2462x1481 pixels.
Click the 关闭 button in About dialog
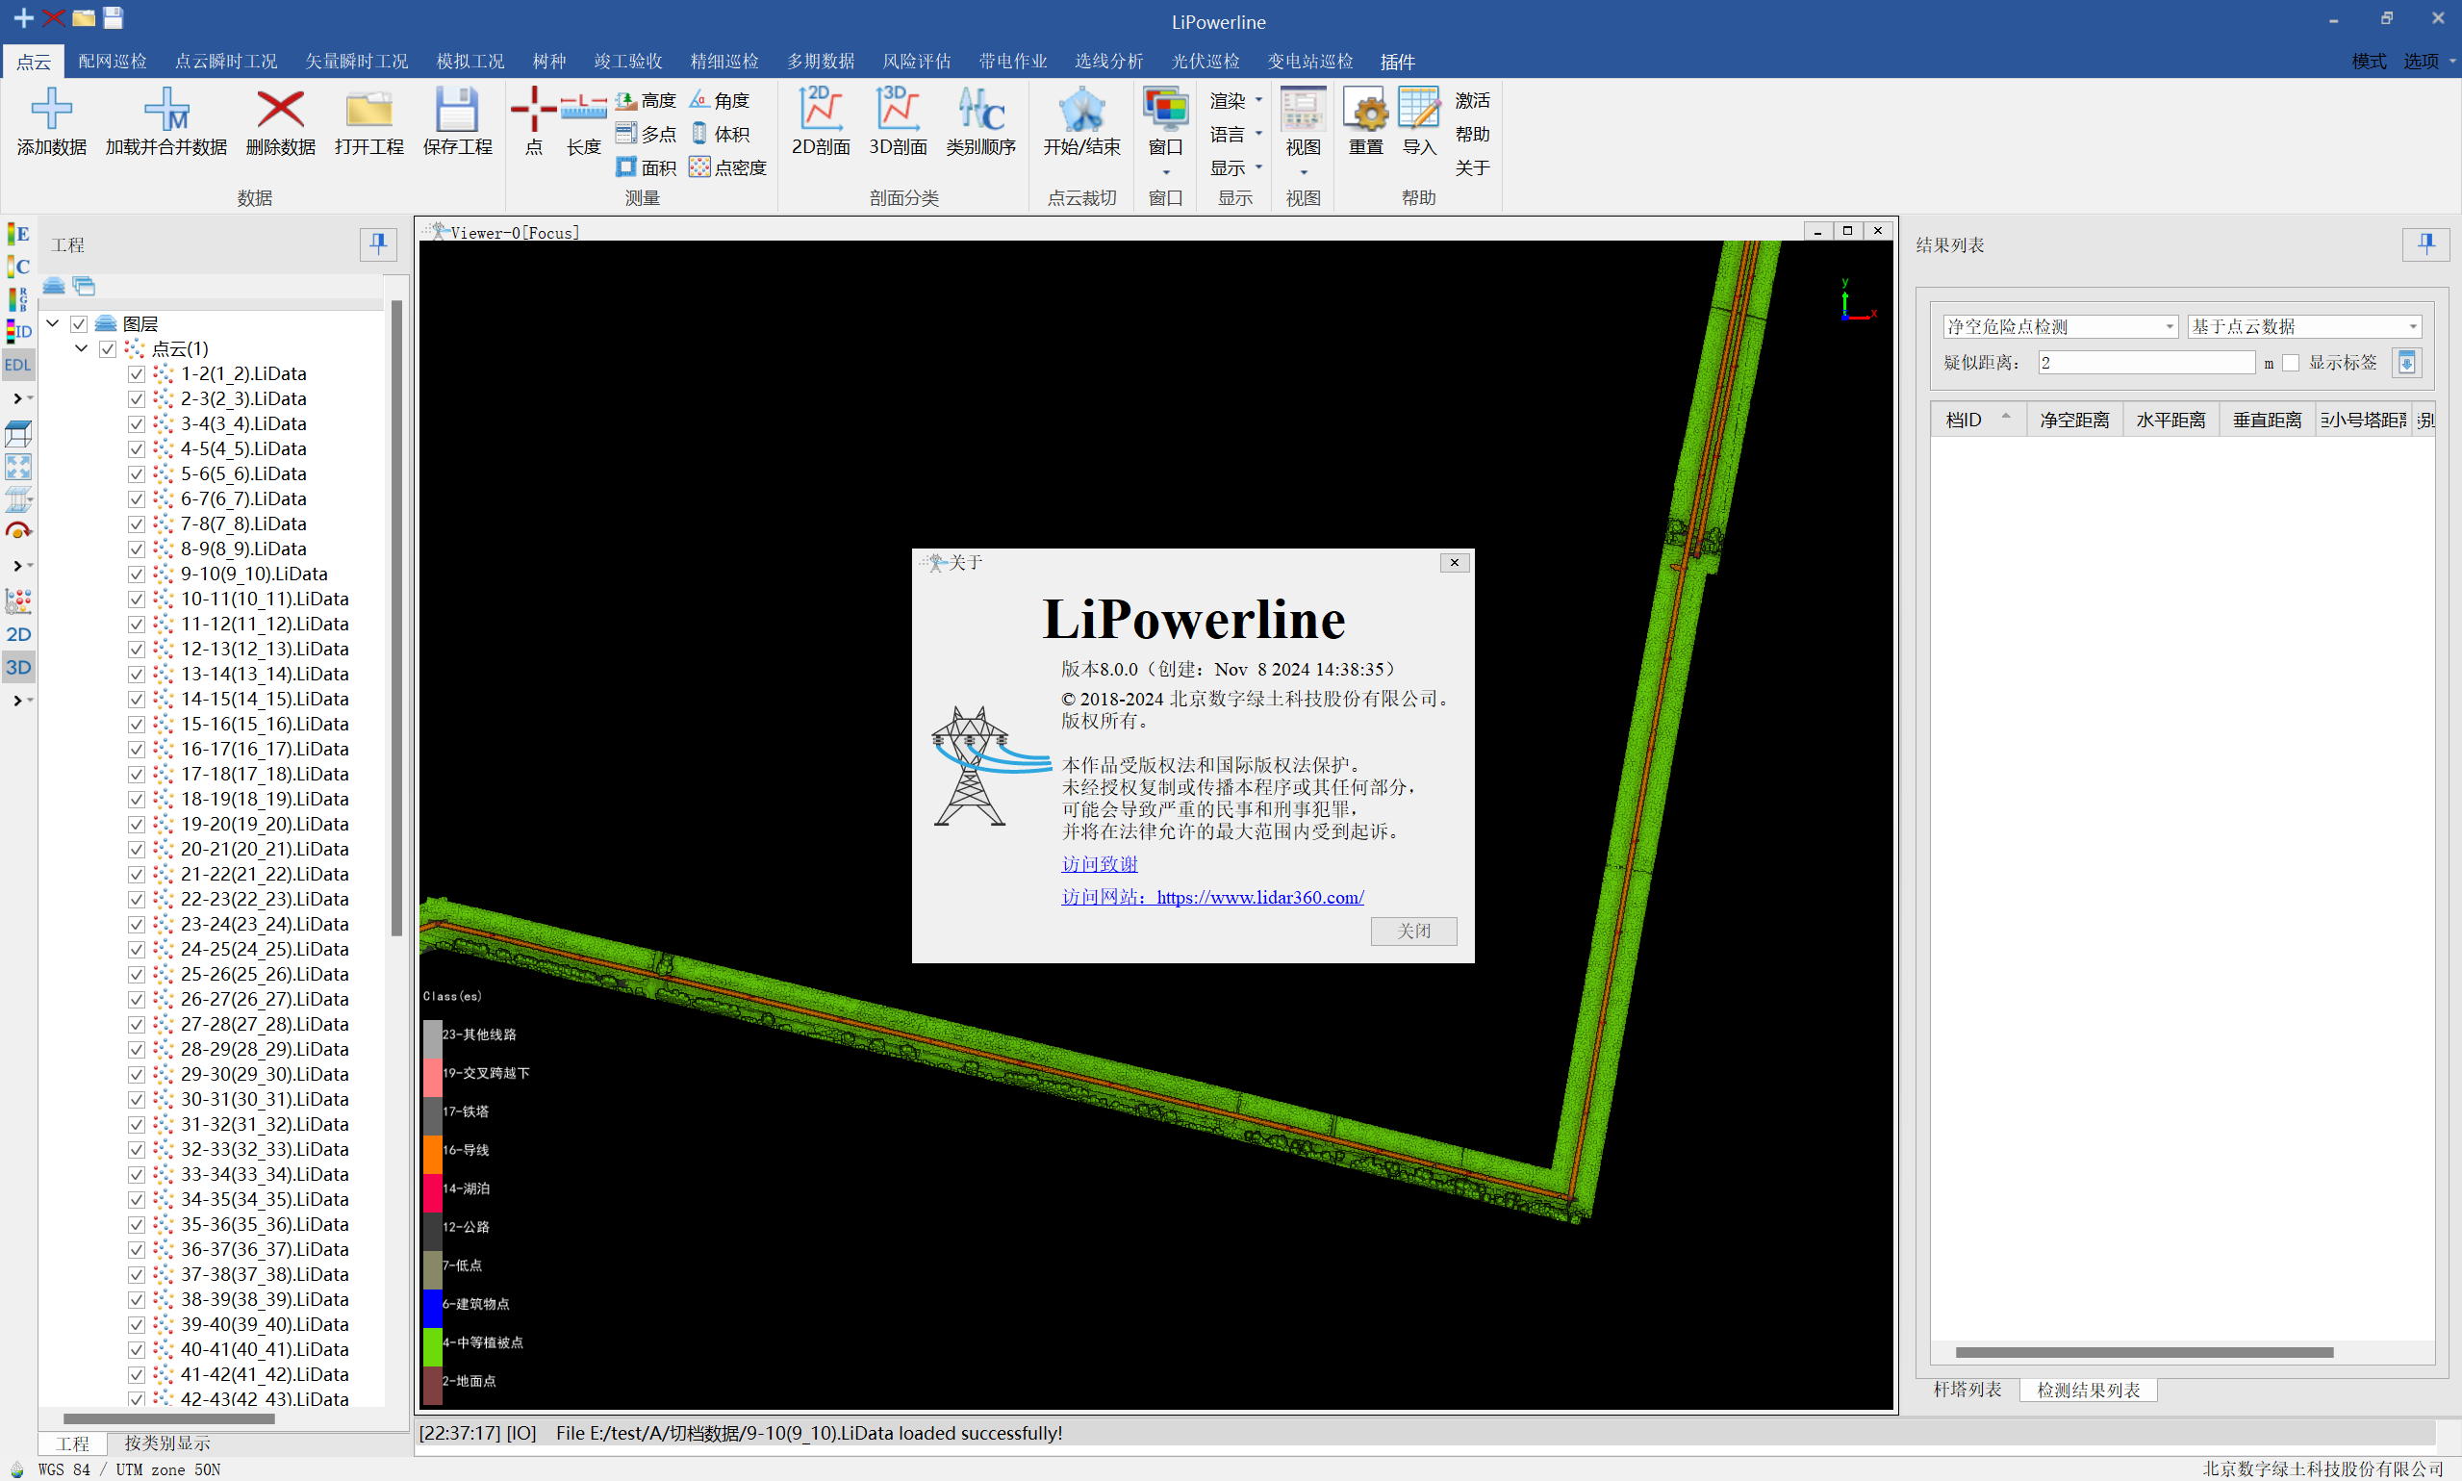pyautogui.click(x=1412, y=931)
